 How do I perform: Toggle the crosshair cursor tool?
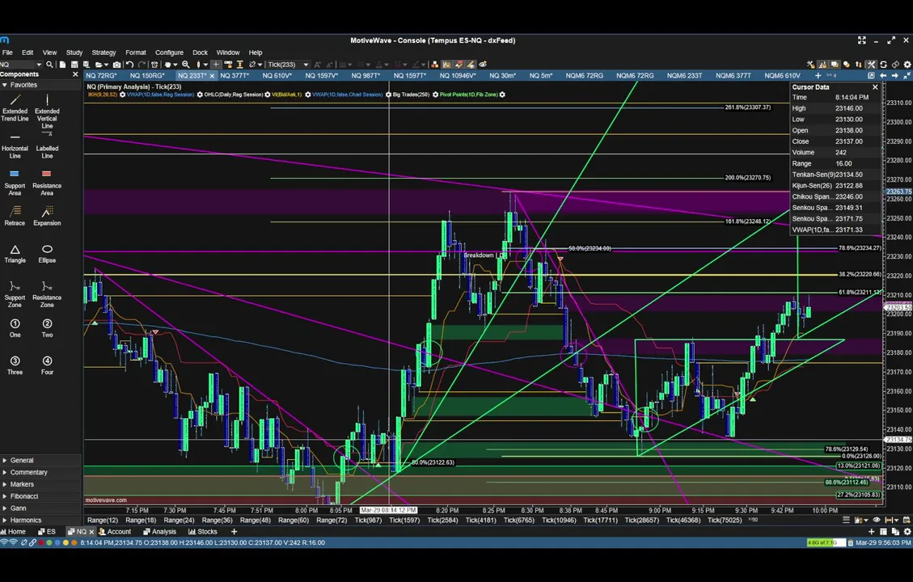tap(216, 65)
